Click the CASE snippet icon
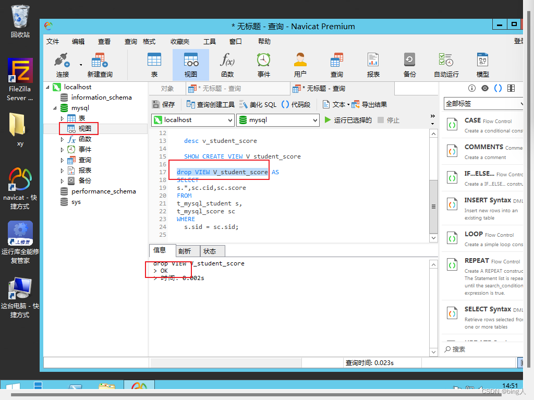The height and width of the screenshot is (400, 534). click(x=452, y=125)
